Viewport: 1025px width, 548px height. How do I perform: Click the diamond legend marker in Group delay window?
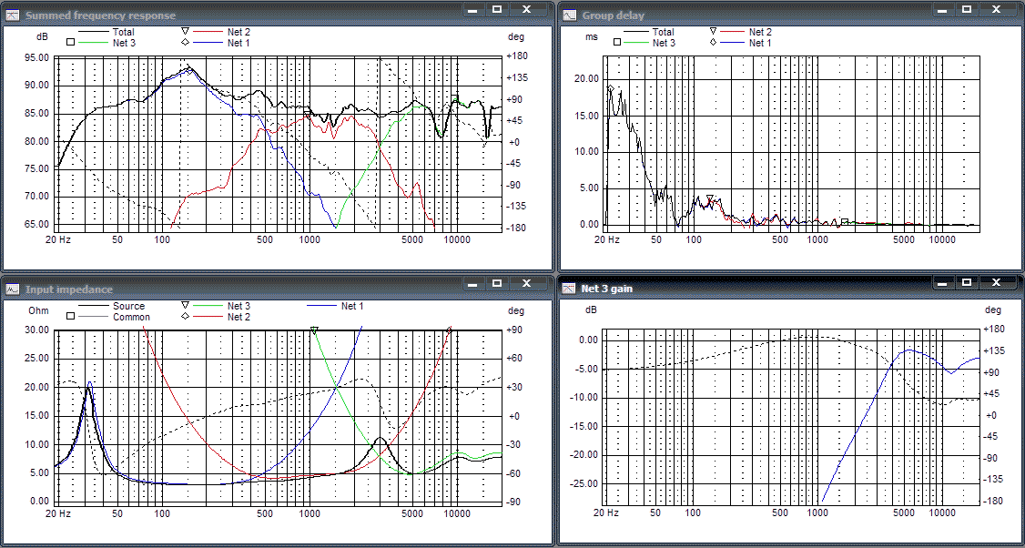pyautogui.click(x=713, y=42)
